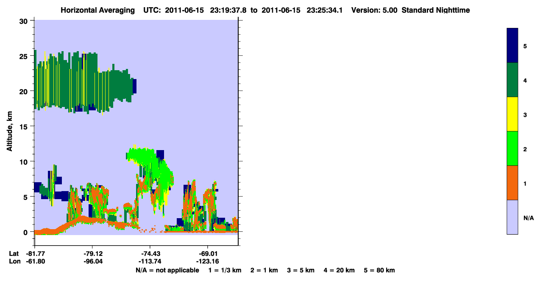
Task: Click longitude value -113.74
Action: (150, 261)
